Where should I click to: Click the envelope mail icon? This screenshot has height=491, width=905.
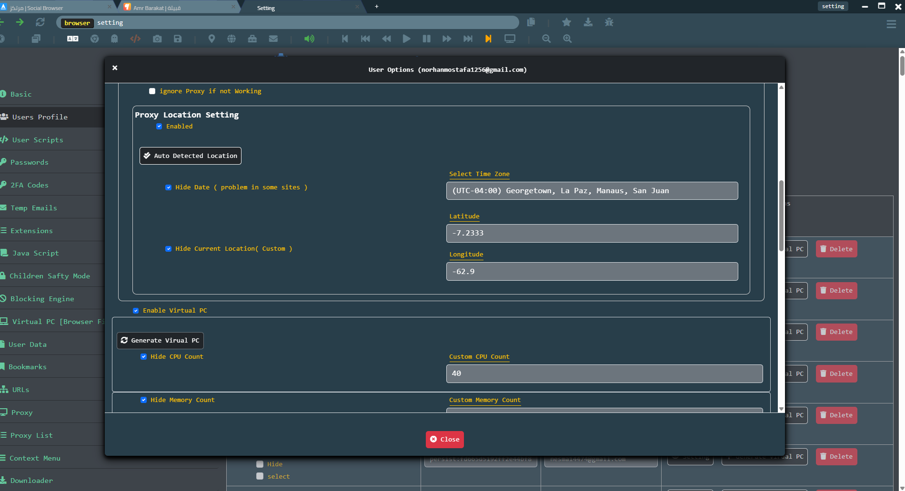click(x=273, y=39)
